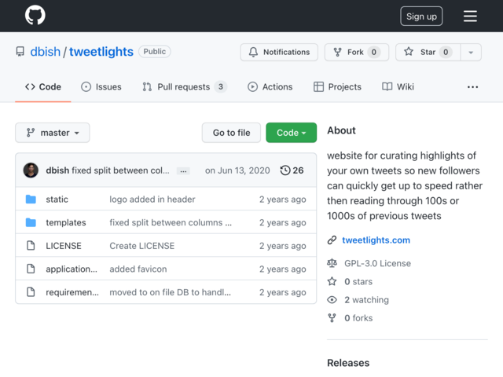The height and width of the screenshot is (377, 503).
Task: Open the 2 watching link
Action: (x=367, y=300)
